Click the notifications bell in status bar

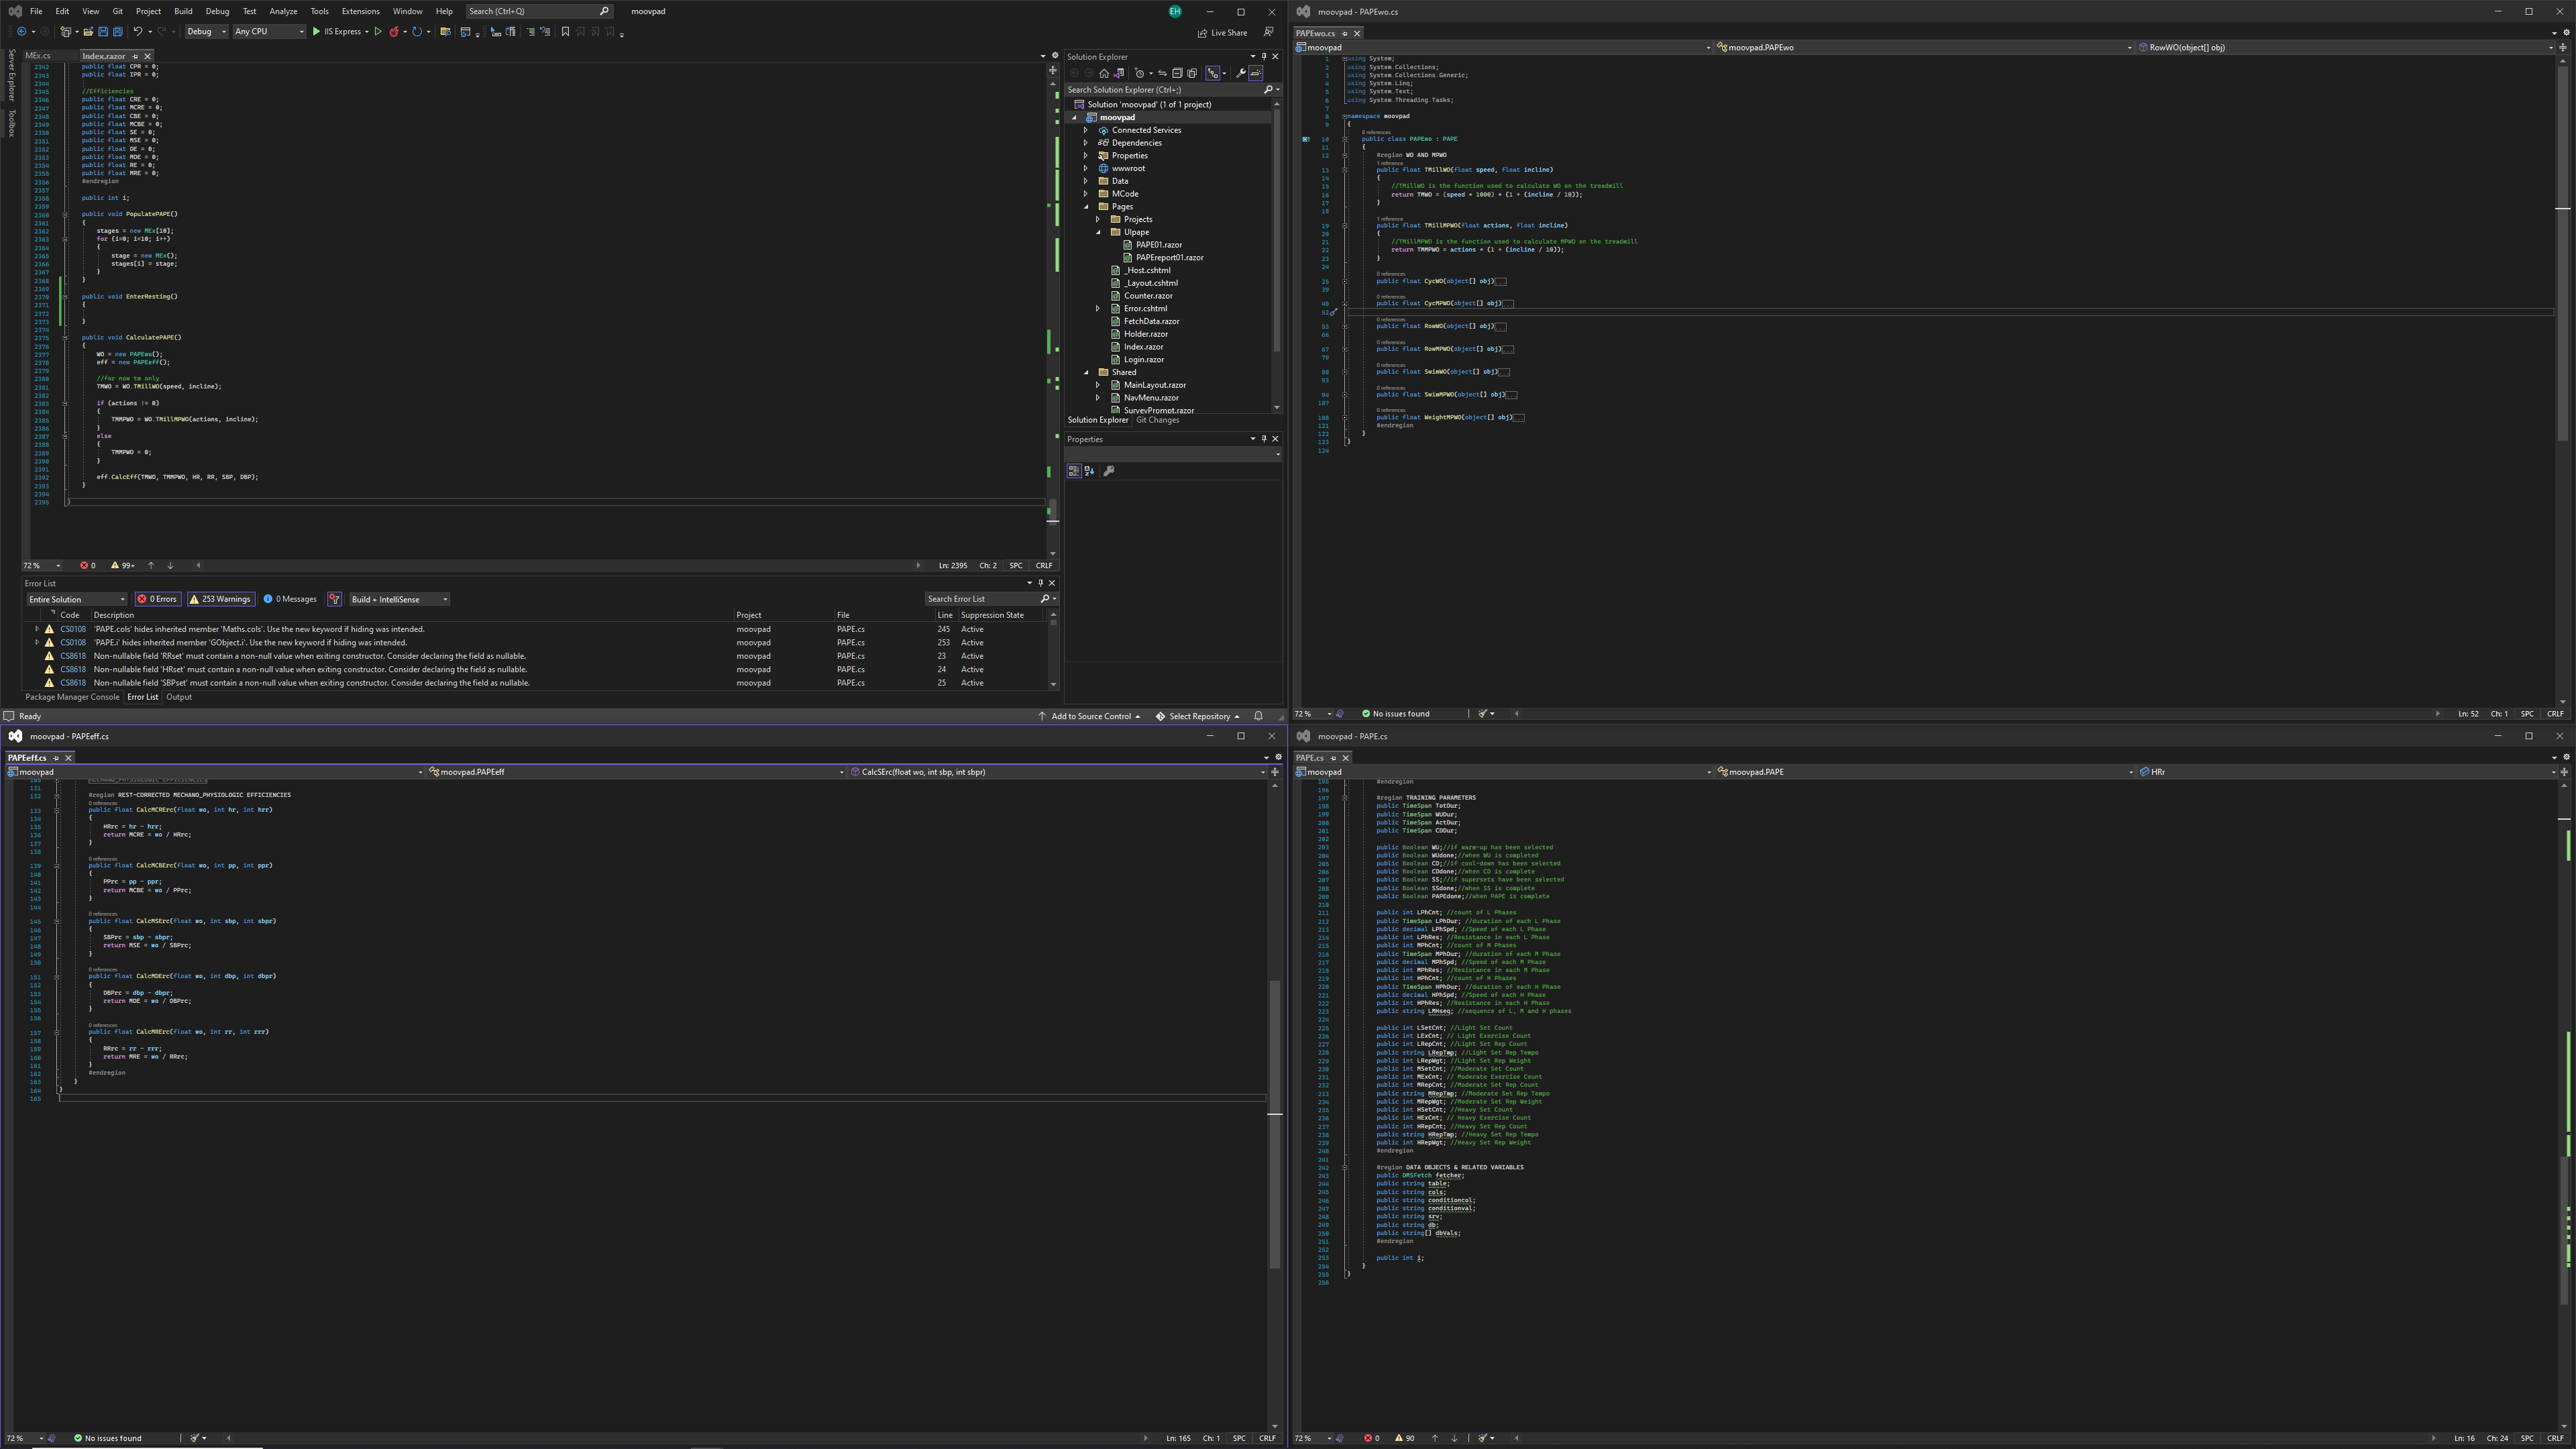pyautogui.click(x=1258, y=716)
